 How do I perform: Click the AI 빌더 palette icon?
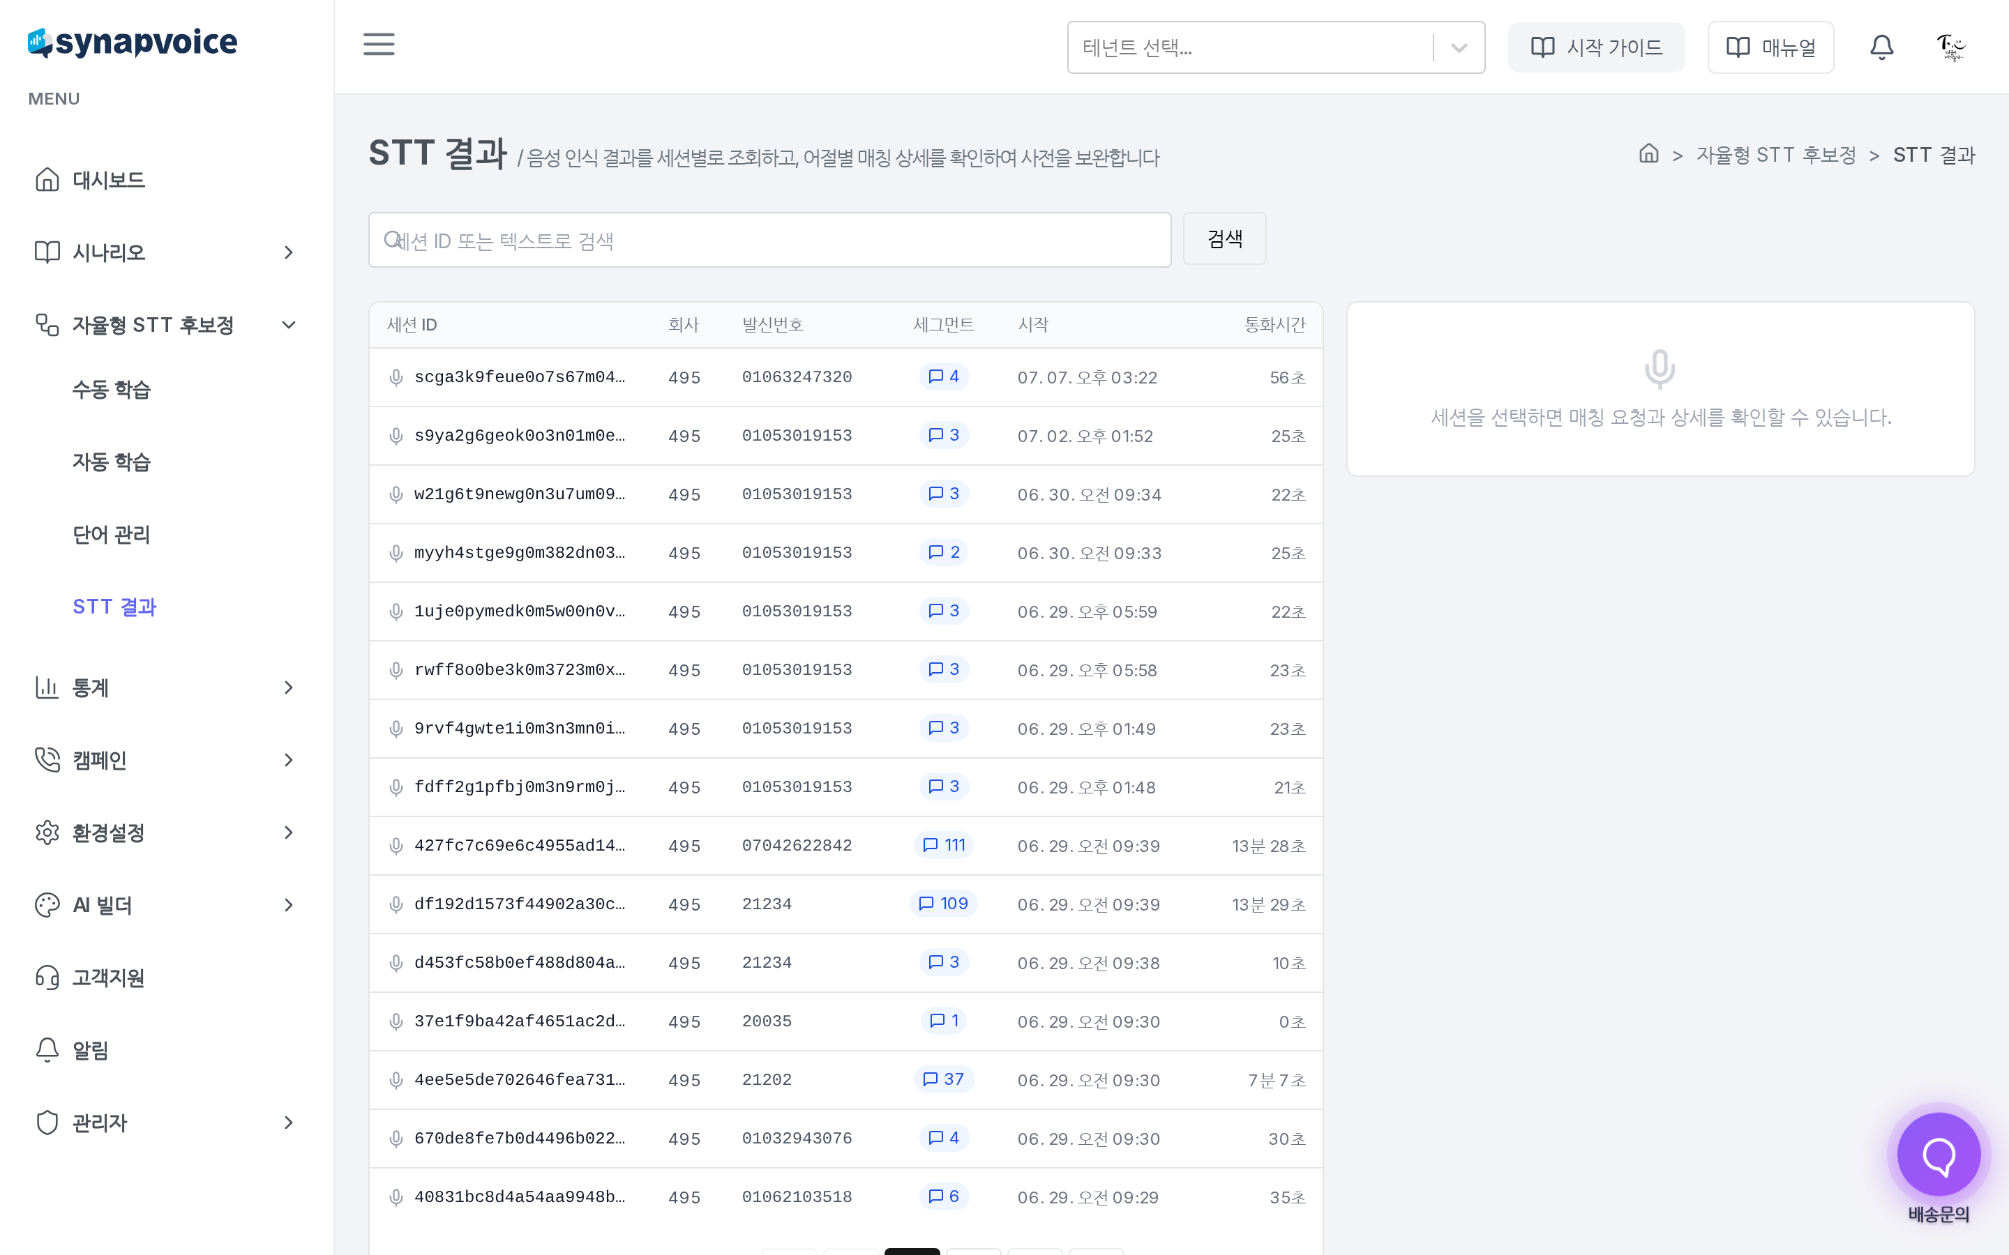47,905
